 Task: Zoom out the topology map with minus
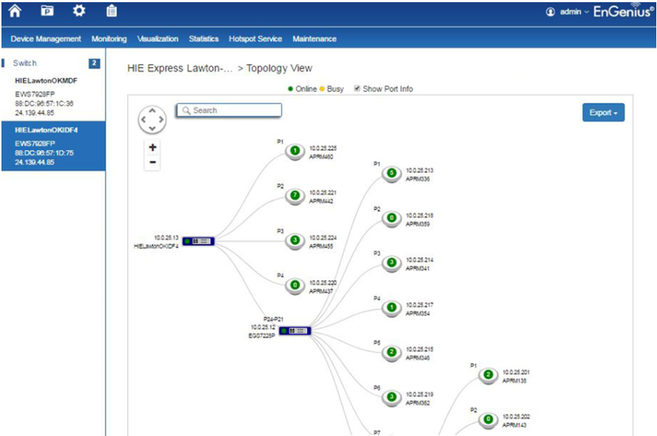(x=153, y=162)
